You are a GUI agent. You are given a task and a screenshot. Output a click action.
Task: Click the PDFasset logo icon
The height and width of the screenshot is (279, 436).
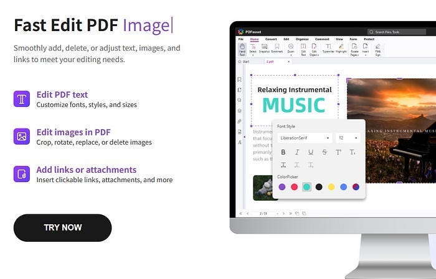[241, 32]
